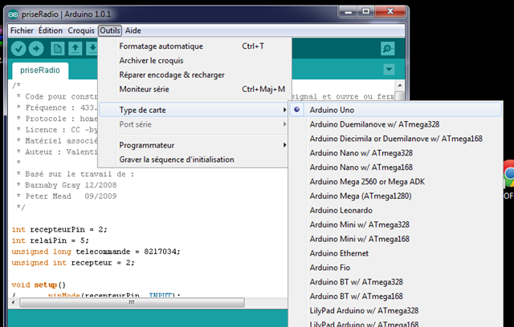Open the Édition menu

coord(51,30)
